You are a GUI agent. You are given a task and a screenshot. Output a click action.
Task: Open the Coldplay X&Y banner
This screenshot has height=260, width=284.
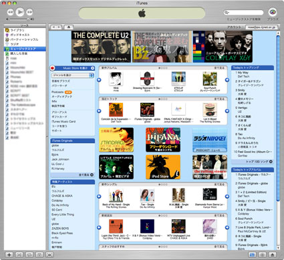(x=223, y=47)
